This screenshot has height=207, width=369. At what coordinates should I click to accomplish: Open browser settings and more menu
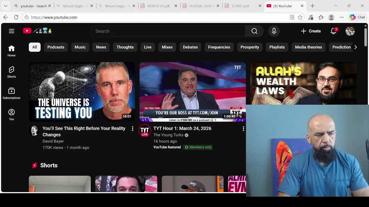(342, 17)
